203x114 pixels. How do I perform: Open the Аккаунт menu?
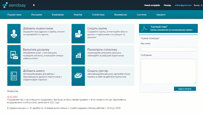161,15
